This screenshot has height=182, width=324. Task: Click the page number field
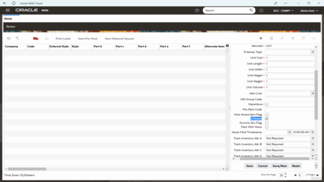point(300,175)
